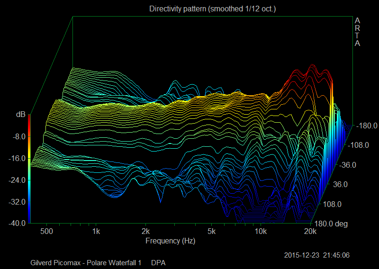This screenshot has width=379, height=269.
Task: Click the DPA label in the caption
Action: 158,263
